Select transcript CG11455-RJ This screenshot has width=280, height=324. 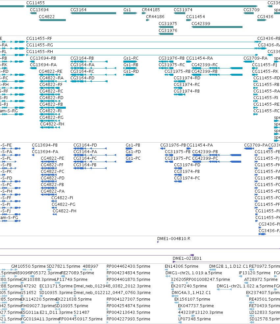(265, 65)
